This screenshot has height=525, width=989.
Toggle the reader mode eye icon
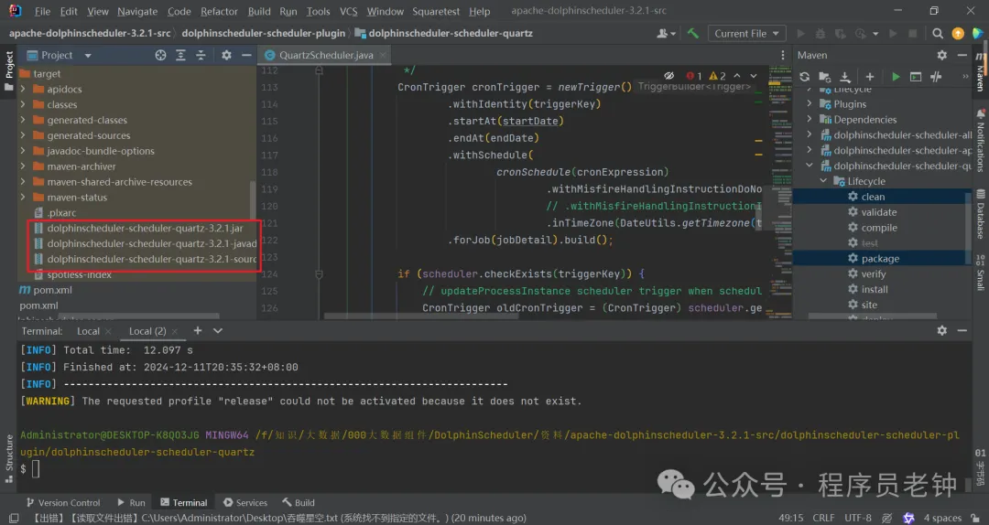669,76
